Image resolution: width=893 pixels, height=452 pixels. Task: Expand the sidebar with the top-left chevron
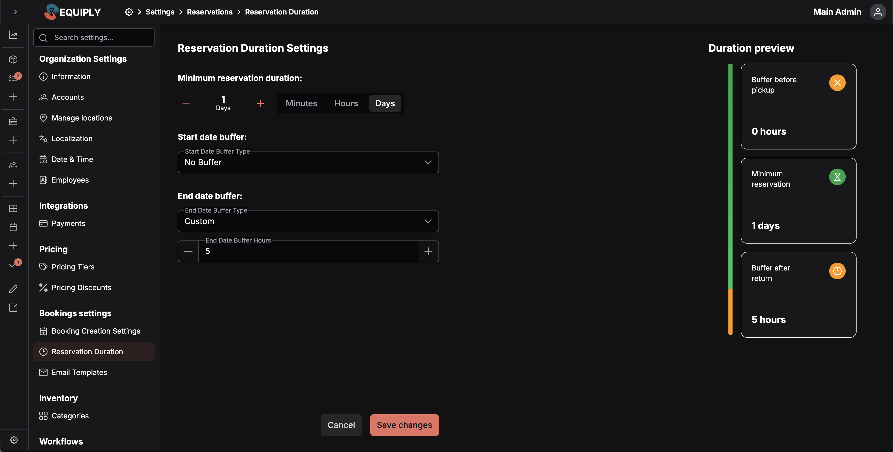15,12
